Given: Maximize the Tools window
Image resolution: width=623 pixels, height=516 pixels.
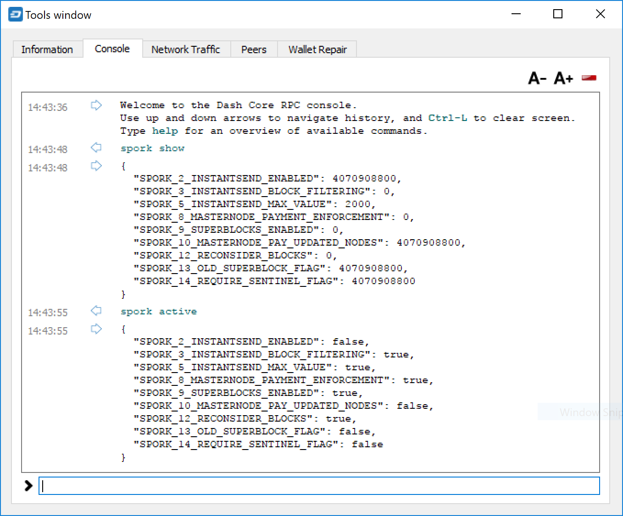Looking at the screenshot, I should click(558, 14).
